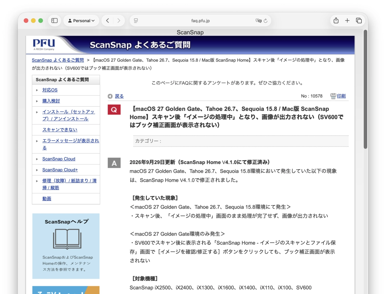Click the page vertical scrollbar
Image resolution: width=386 pixels, height=294 pixels.
(365, 89)
